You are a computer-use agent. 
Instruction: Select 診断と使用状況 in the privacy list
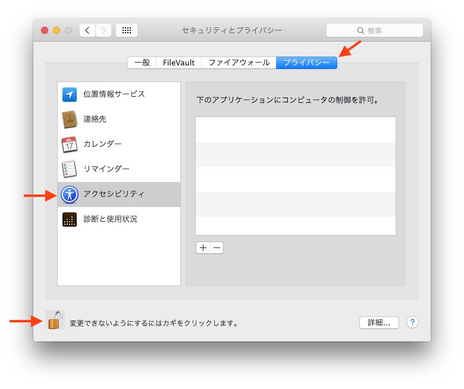(x=119, y=219)
